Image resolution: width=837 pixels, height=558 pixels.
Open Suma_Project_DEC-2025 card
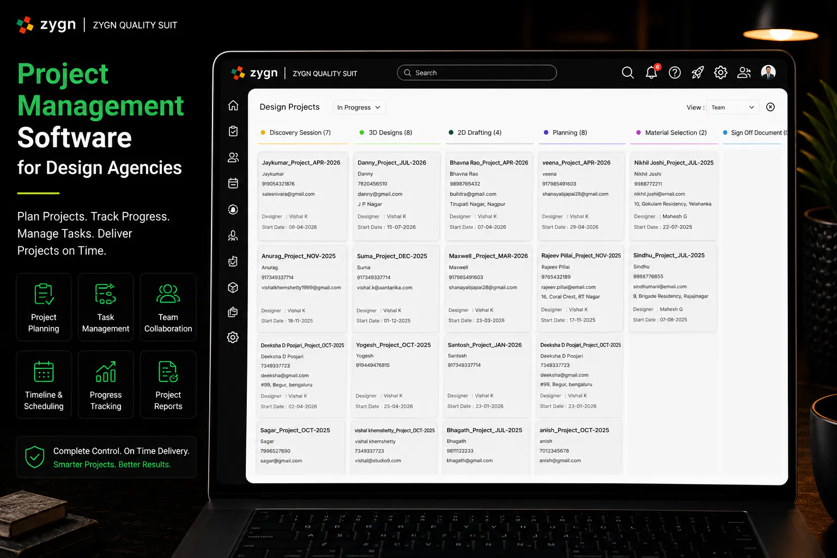[x=396, y=289]
